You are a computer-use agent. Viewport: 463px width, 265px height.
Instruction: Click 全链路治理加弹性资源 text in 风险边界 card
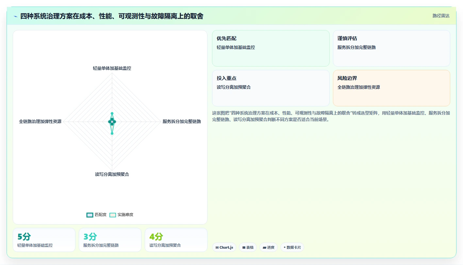[359, 87]
